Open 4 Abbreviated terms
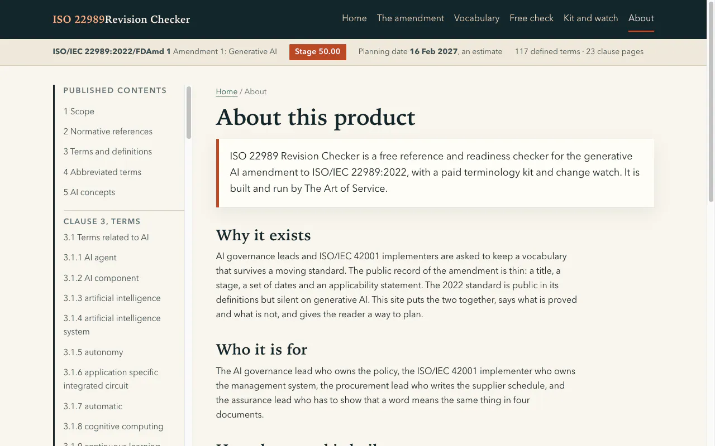This screenshot has height=446, width=715. pos(102,172)
